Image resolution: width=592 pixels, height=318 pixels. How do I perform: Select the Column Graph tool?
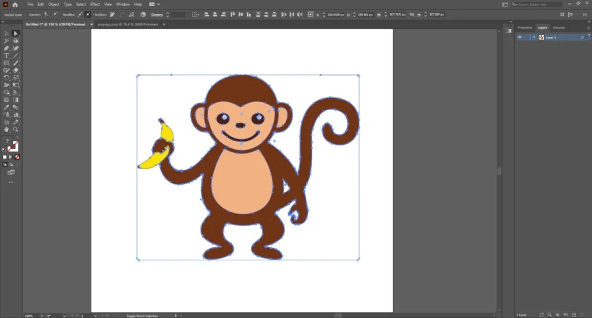[x=16, y=114]
